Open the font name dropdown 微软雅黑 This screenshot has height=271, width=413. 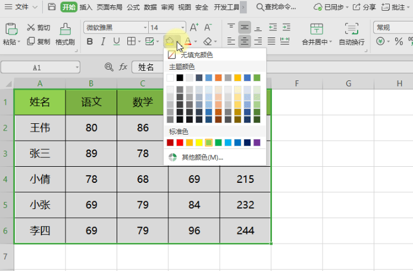[x=145, y=27]
